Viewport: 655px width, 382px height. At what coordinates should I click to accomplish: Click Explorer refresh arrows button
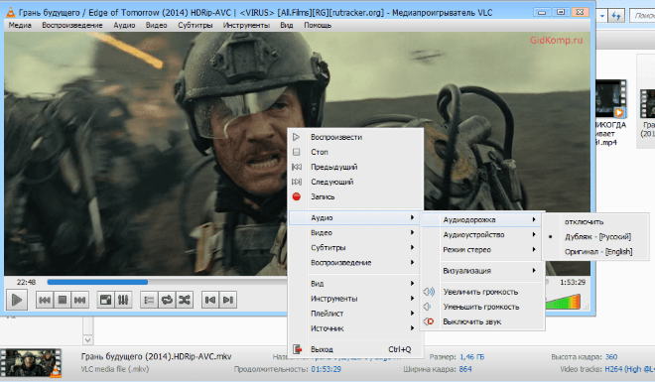(616, 16)
